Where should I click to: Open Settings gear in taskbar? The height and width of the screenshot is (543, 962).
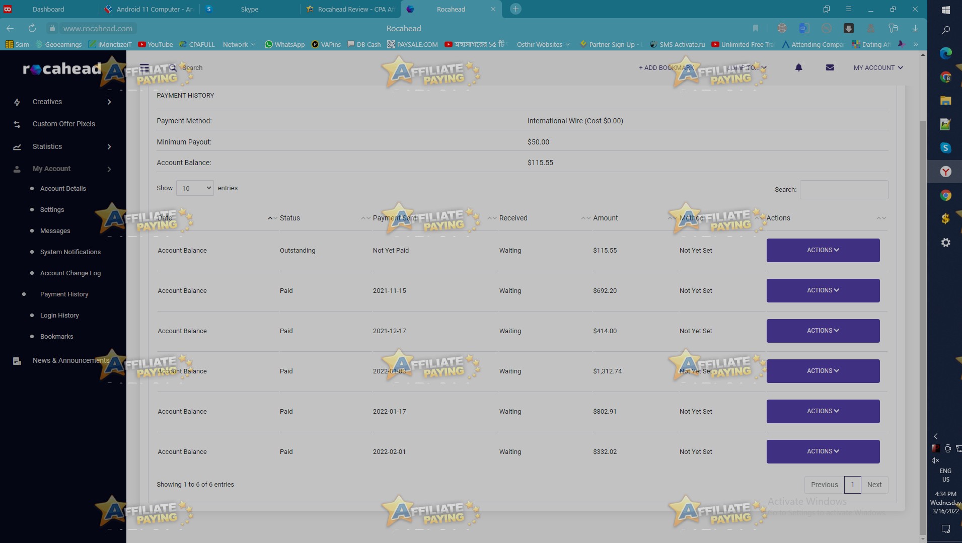pyautogui.click(x=945, y=243)
